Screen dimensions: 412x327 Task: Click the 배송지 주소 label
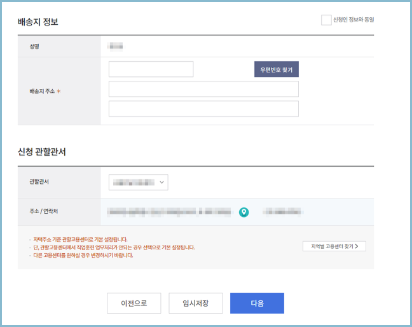[42, 91]
